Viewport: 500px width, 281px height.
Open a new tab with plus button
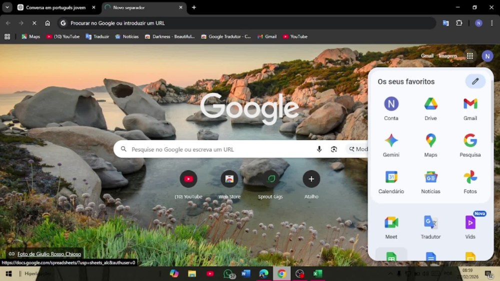[x=194, y=7]
